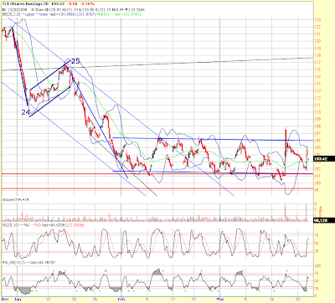Select the red horizontal support line near 101

point(157,174)
